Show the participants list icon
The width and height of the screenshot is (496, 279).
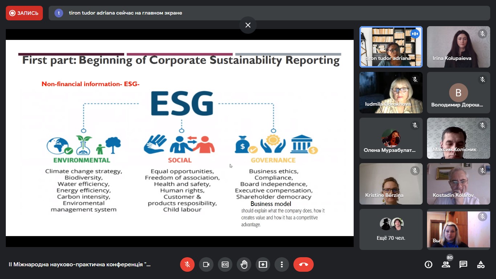(x=446, y=264)
